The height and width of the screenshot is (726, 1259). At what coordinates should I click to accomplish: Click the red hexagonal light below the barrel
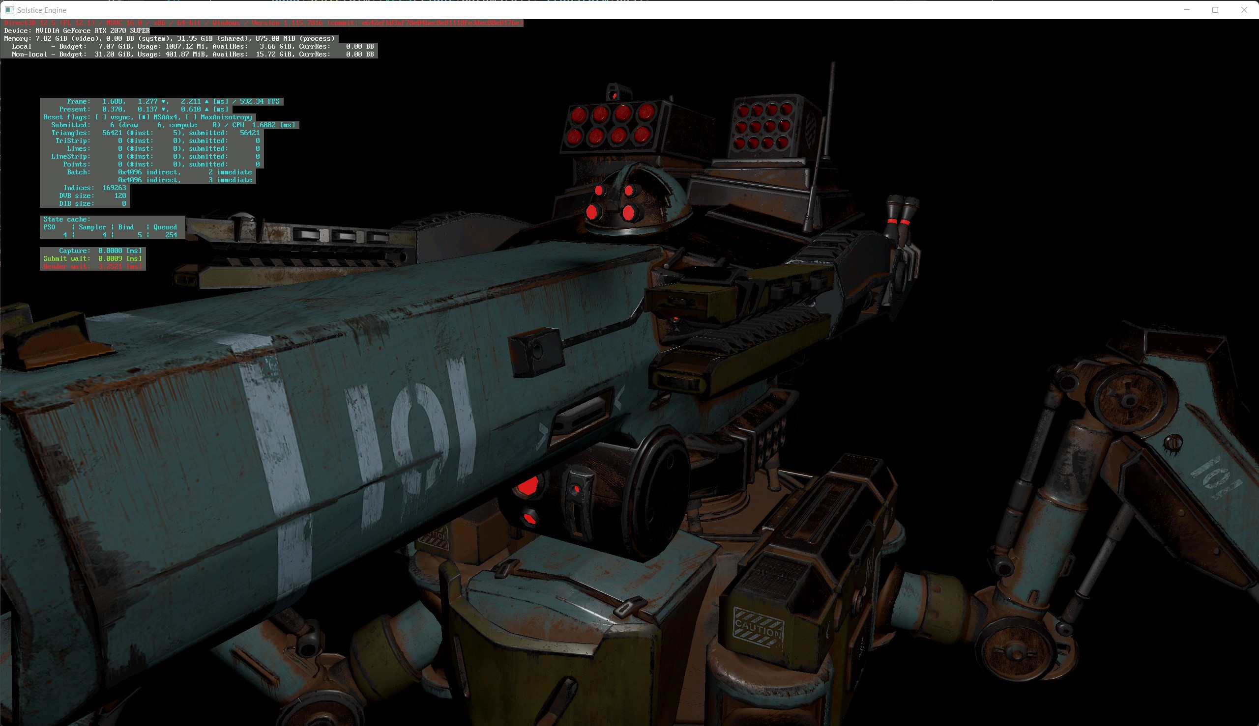pos(527,485)
